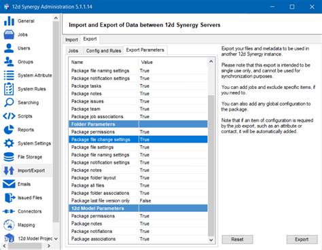
Task: Open the Jobs section icon
Action: (9, 35)
